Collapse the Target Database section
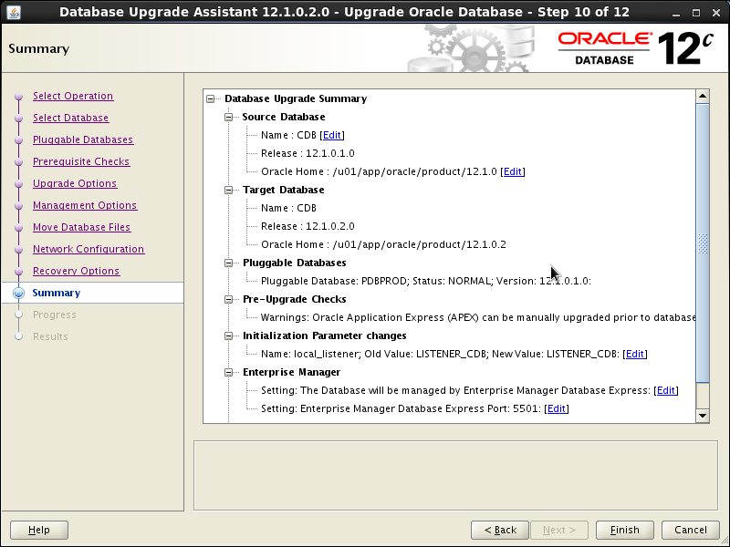The width and height of the screenshot is (730, 547). click(227, 190)
